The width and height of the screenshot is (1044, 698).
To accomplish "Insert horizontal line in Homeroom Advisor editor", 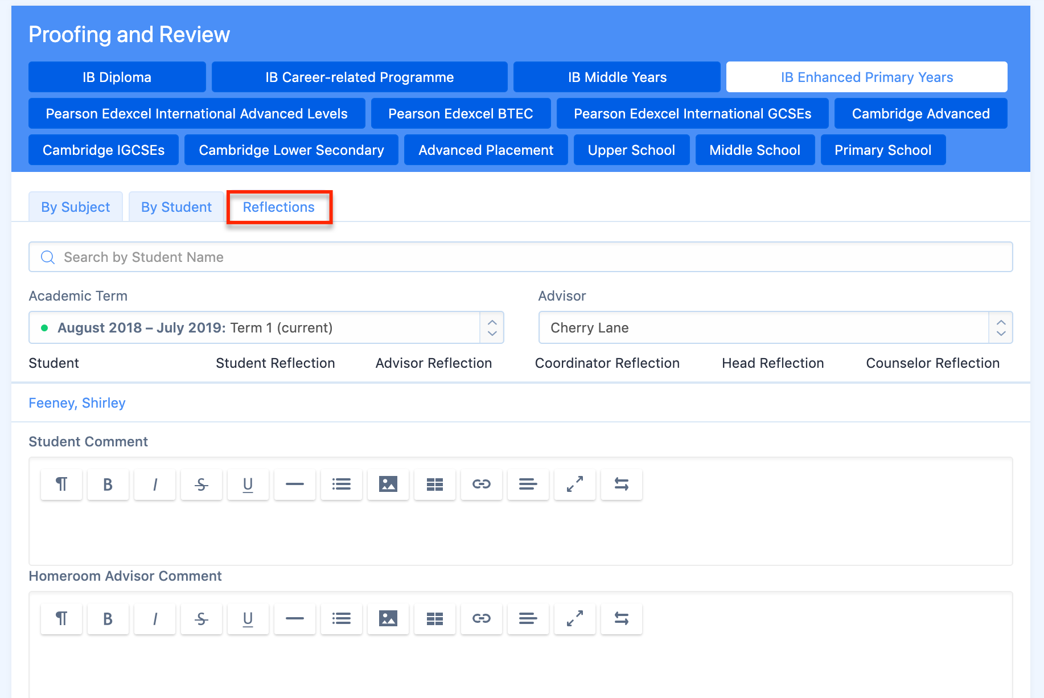I will click(x=295, y=619).
